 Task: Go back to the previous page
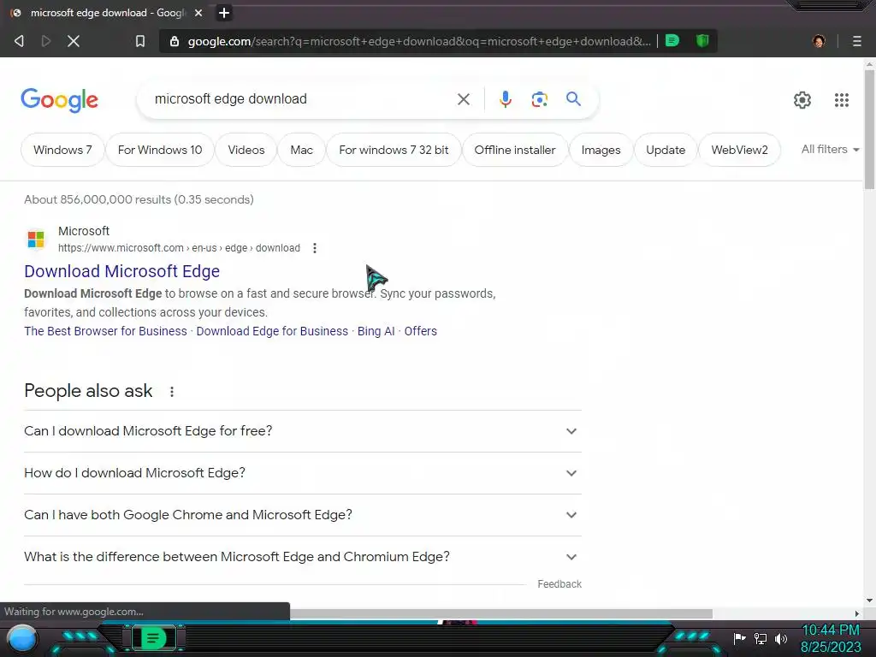click(x=19, y=41)
